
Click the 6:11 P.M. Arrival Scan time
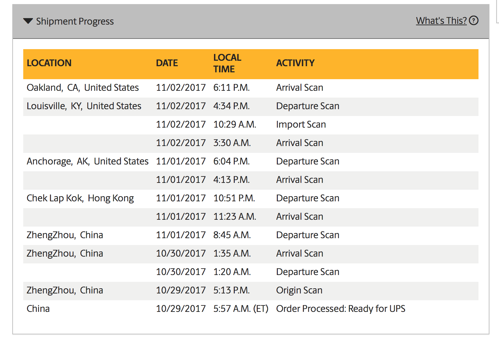pyautogui.click(x=231, y=88)
